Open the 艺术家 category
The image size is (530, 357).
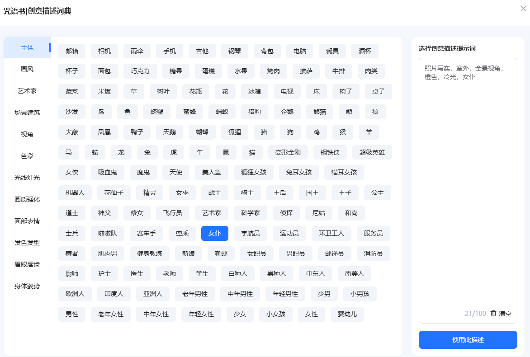27,91
